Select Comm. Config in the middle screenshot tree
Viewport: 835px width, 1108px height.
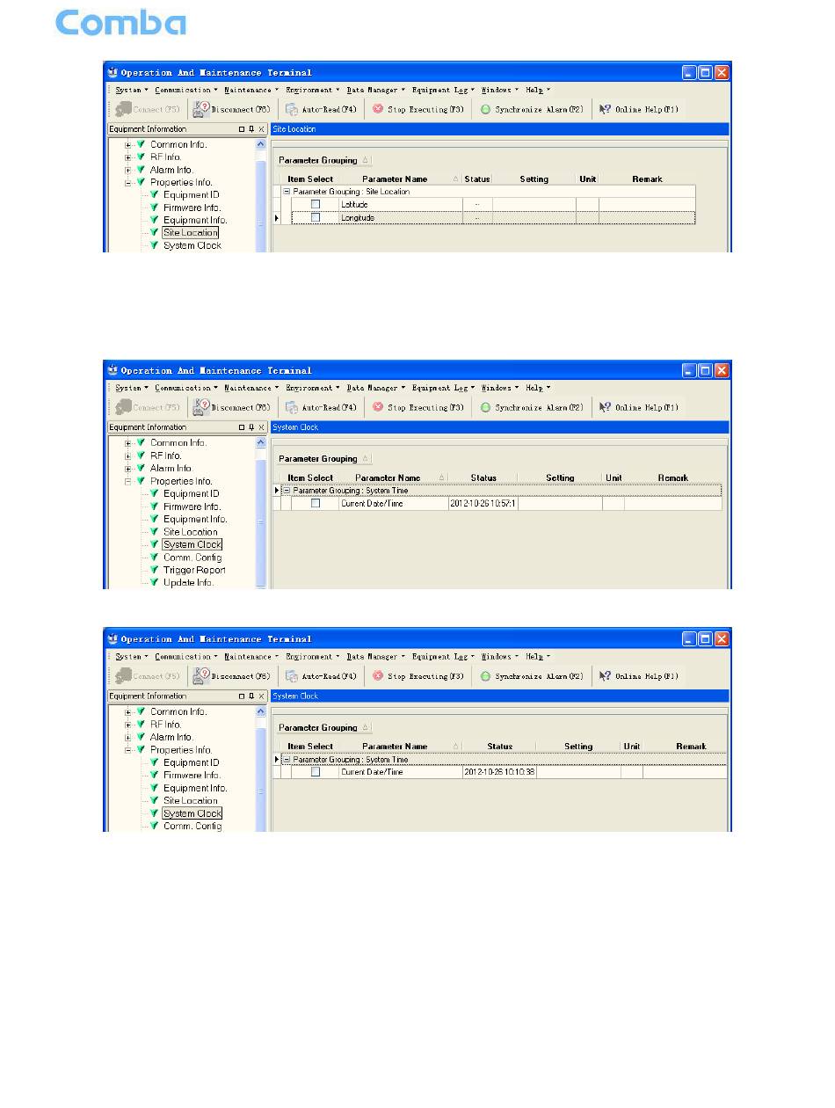tap(192, 558)
